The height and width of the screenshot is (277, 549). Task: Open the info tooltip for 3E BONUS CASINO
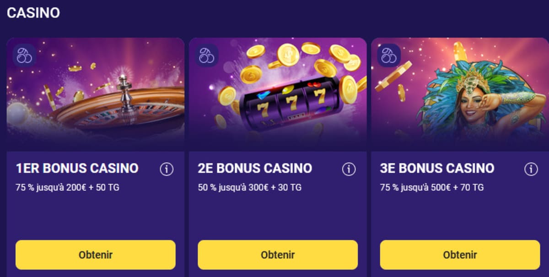[530, 168]
